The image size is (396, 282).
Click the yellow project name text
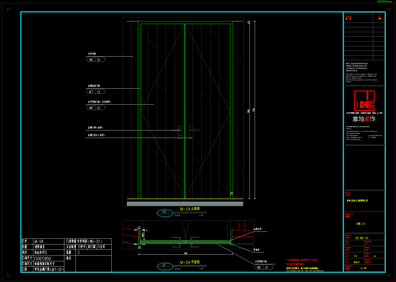coord(357,201)
